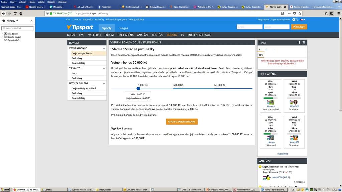Viewport: 342px width, 192px height.
Task: Switch to GAMBLING AMBULANC... taskbar item
Action: click(x=218, y=190)
